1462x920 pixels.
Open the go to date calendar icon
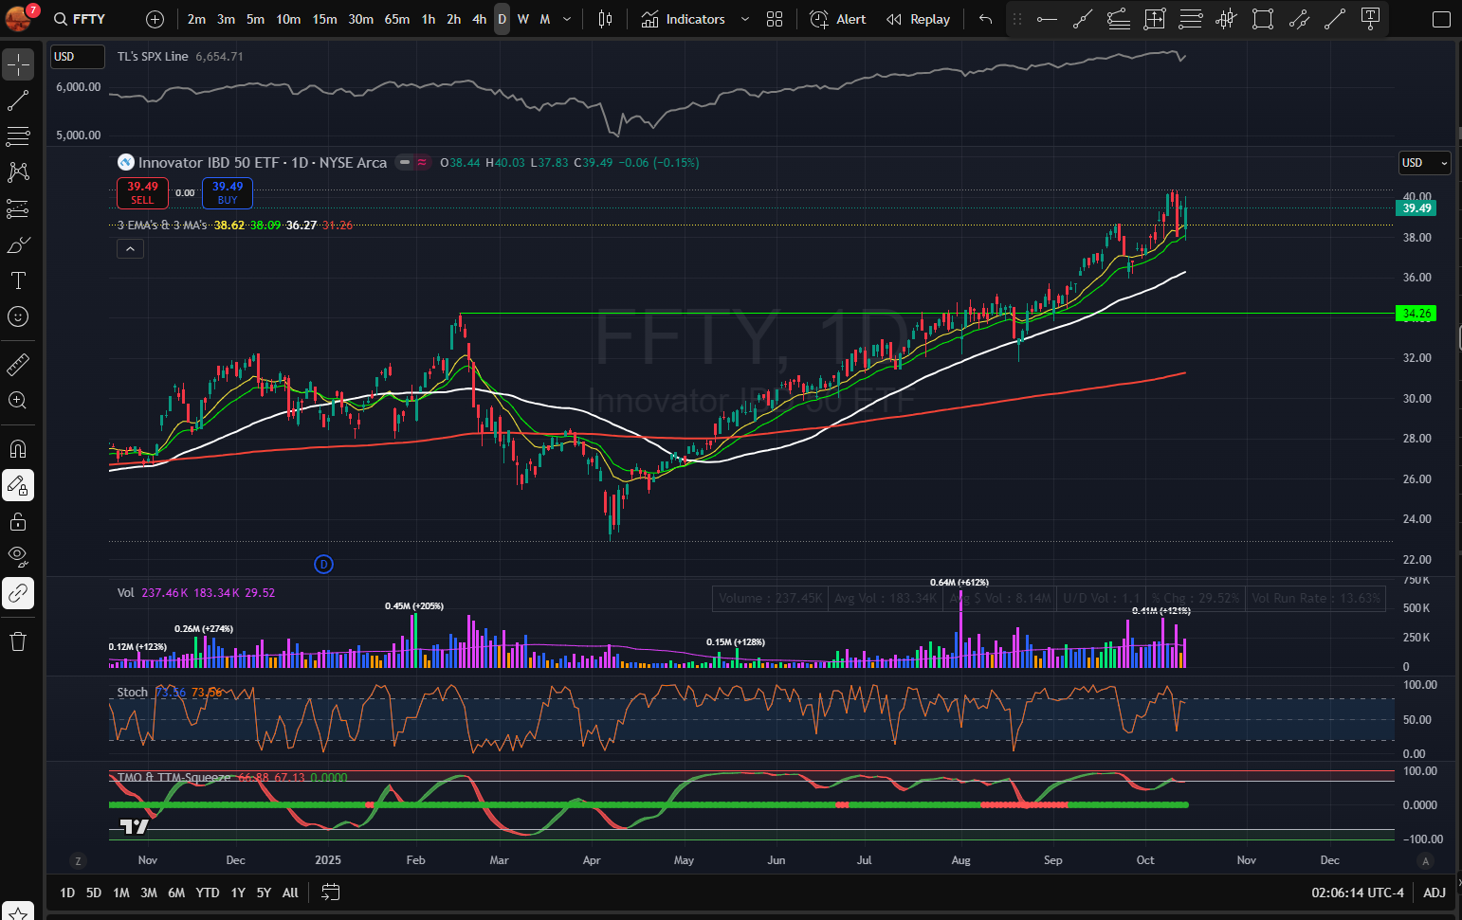(330, 893)
